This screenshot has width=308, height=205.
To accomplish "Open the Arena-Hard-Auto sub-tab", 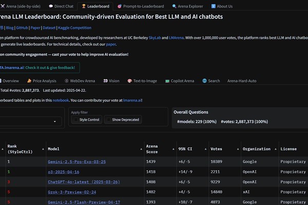I will coord(242,81).
